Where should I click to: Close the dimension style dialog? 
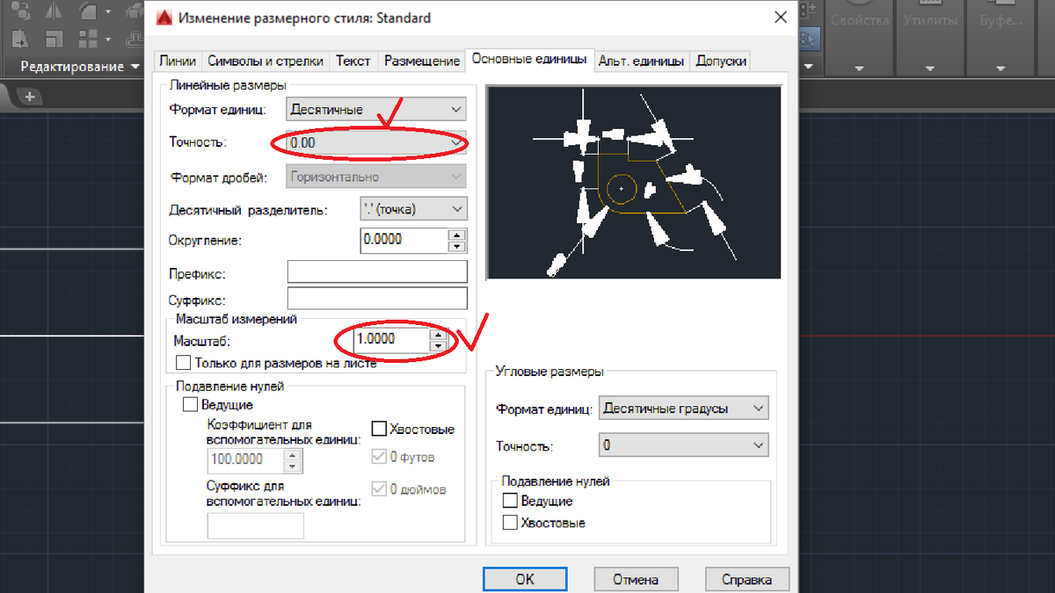pos(779,18)
